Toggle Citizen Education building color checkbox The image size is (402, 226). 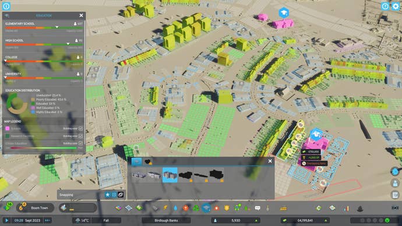(80, 143)
